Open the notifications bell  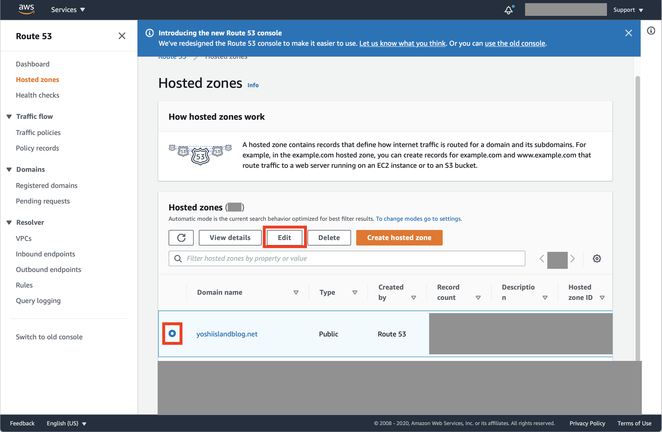(509, 10)
